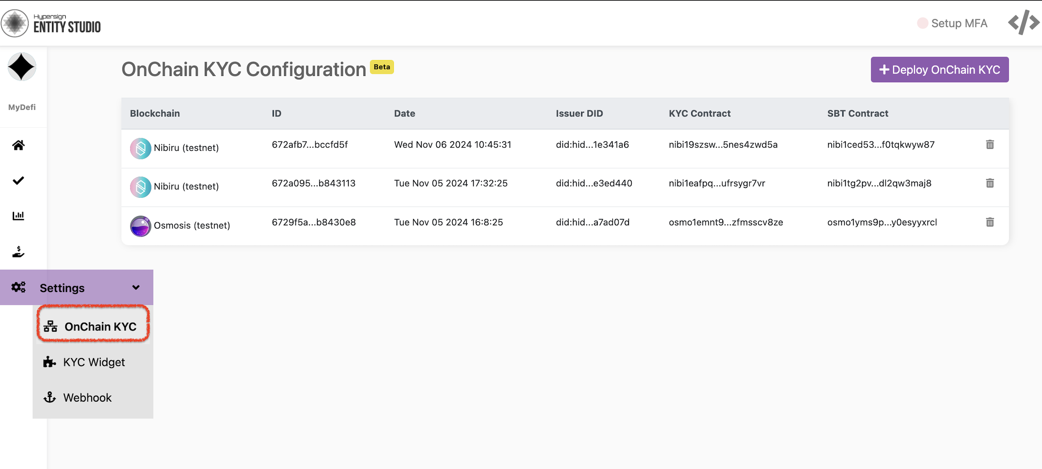This screenshot has height=469, width=1042.
Task: Click Deploy OnChain KYC button
Action: (x=939, y=69)
